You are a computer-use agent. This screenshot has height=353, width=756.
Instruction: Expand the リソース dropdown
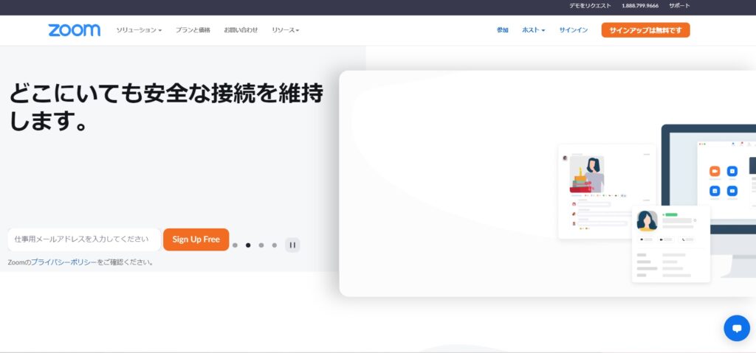pyautogui.click(x=285, y=30)
